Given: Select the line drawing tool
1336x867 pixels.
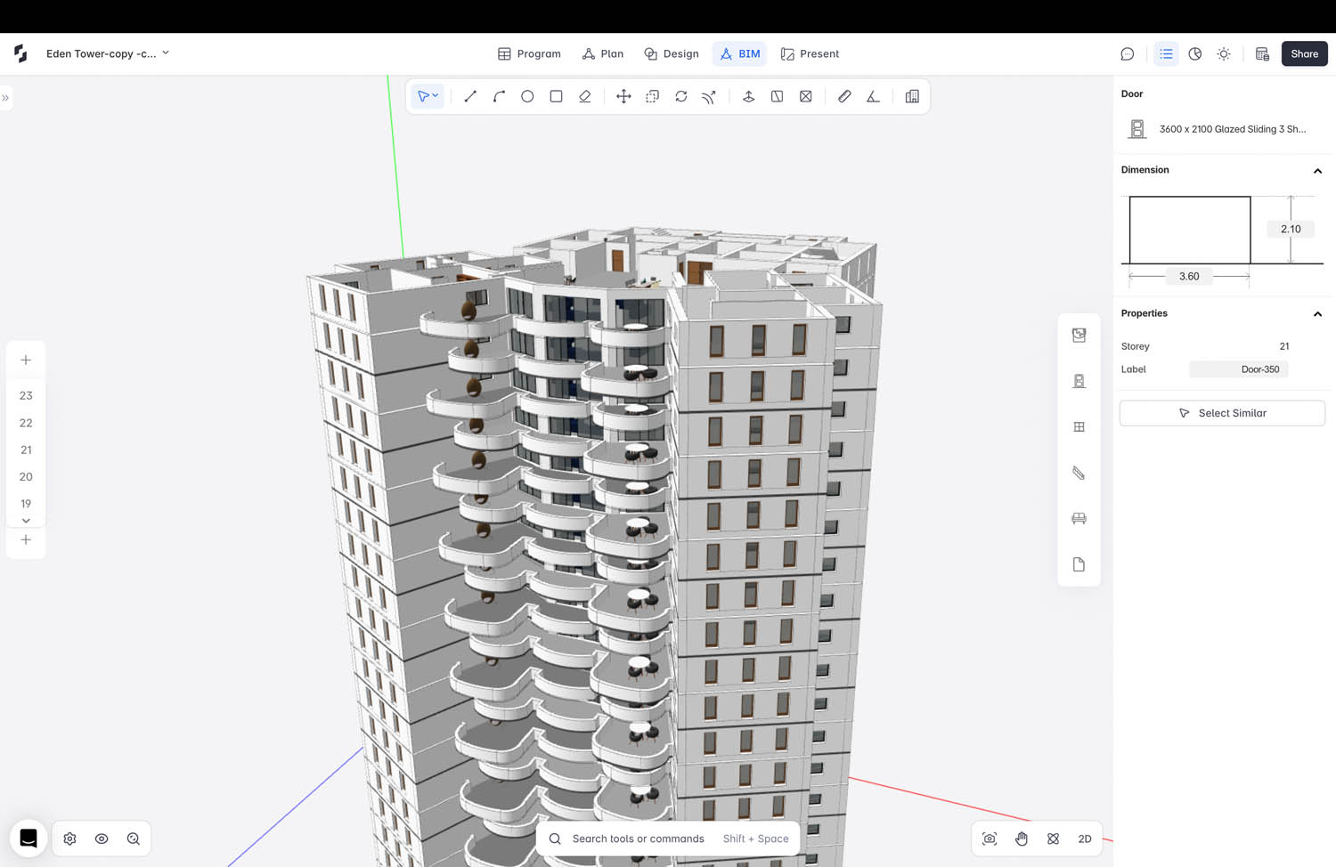Looking at the screenshot, I should (470, 96).
